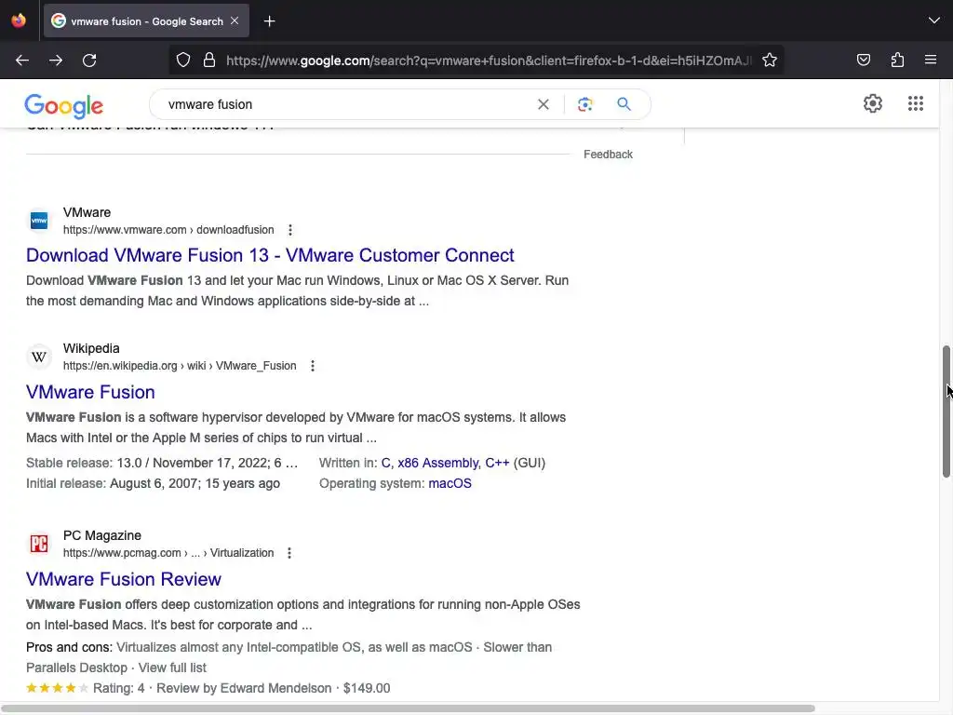This screenshot has height=715, width=953.
Task: Close the vmware fusion Google Search tab
Action: (235, 20)
